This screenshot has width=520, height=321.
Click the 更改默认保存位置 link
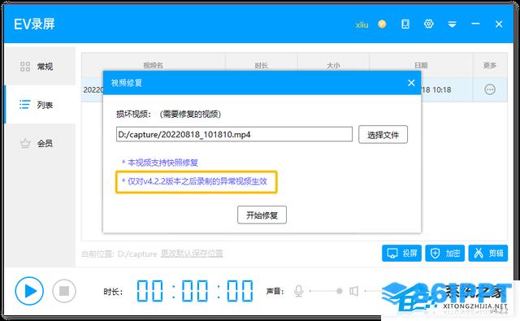pos(192,254)
